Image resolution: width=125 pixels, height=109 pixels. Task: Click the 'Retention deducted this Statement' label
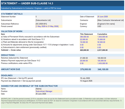tap(14, 58)
